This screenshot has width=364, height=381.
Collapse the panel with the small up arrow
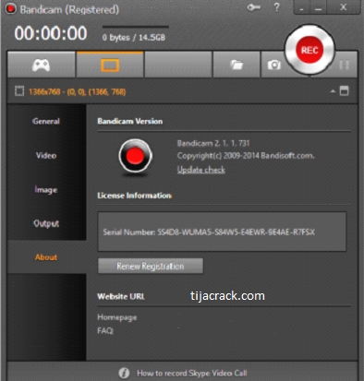pos(333,91)
